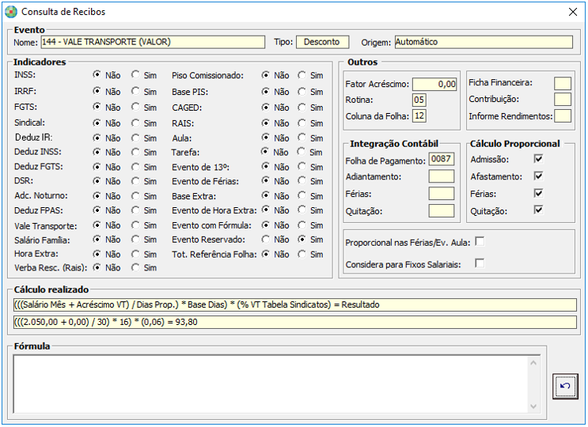The height and width of the screenshot is (427, 588).
Task: Select Sim for Evento com Fórmula
Action: (302, 225)
